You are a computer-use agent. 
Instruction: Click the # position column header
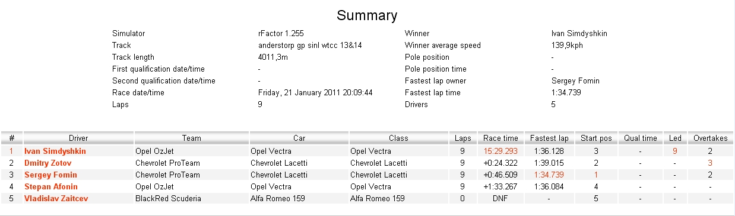(11, 138)
